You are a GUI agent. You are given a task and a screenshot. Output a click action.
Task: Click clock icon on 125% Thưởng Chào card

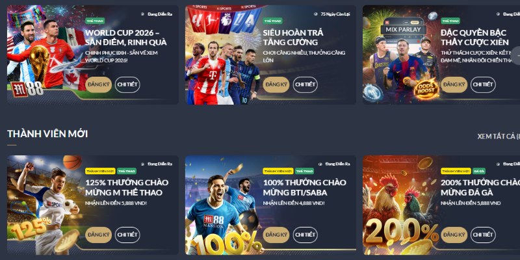coord(142,164)
